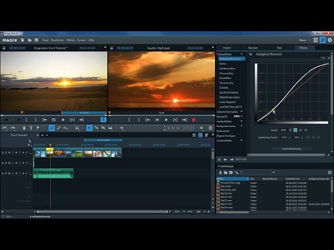Screen dimensions: 334x250
Task: Expand the Designelemente category
Action: [x=241, y=126]
